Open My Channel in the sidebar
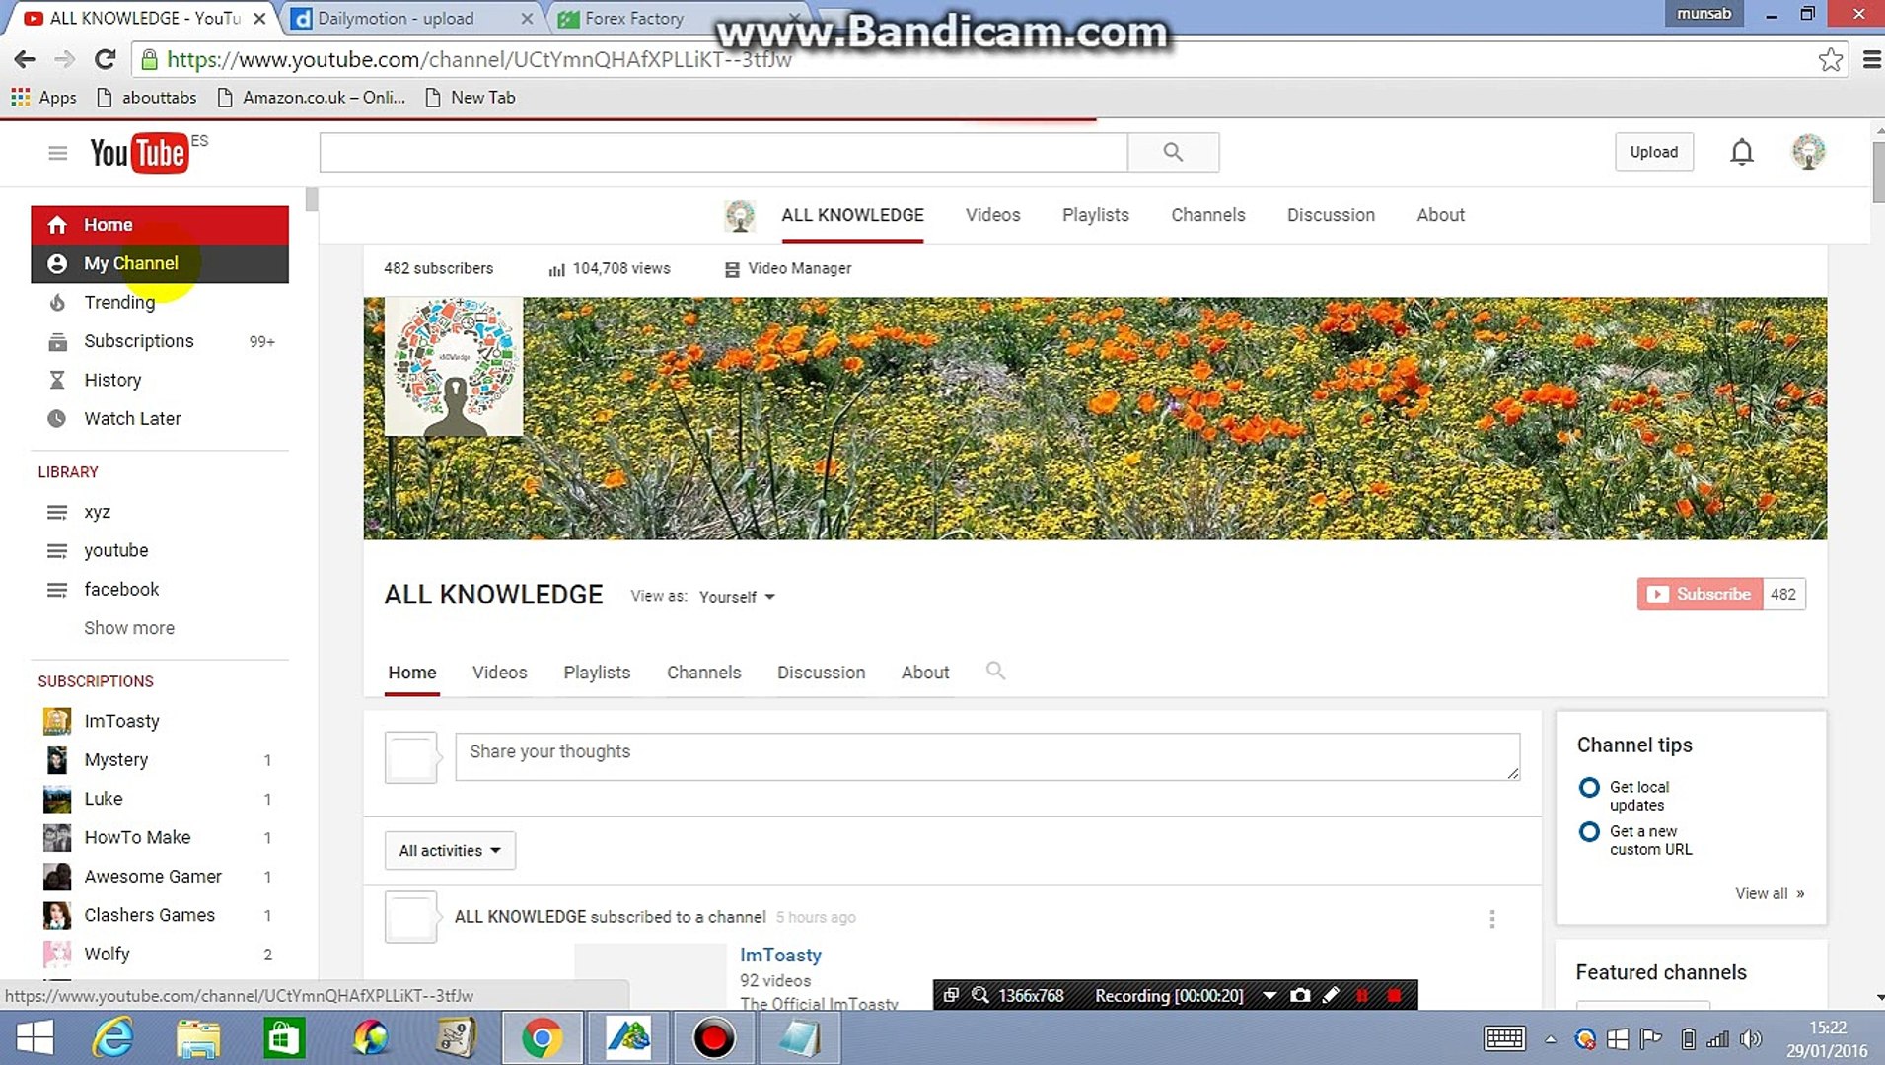The height and width of the screenshot is (1065, 1885). [160, 263]
